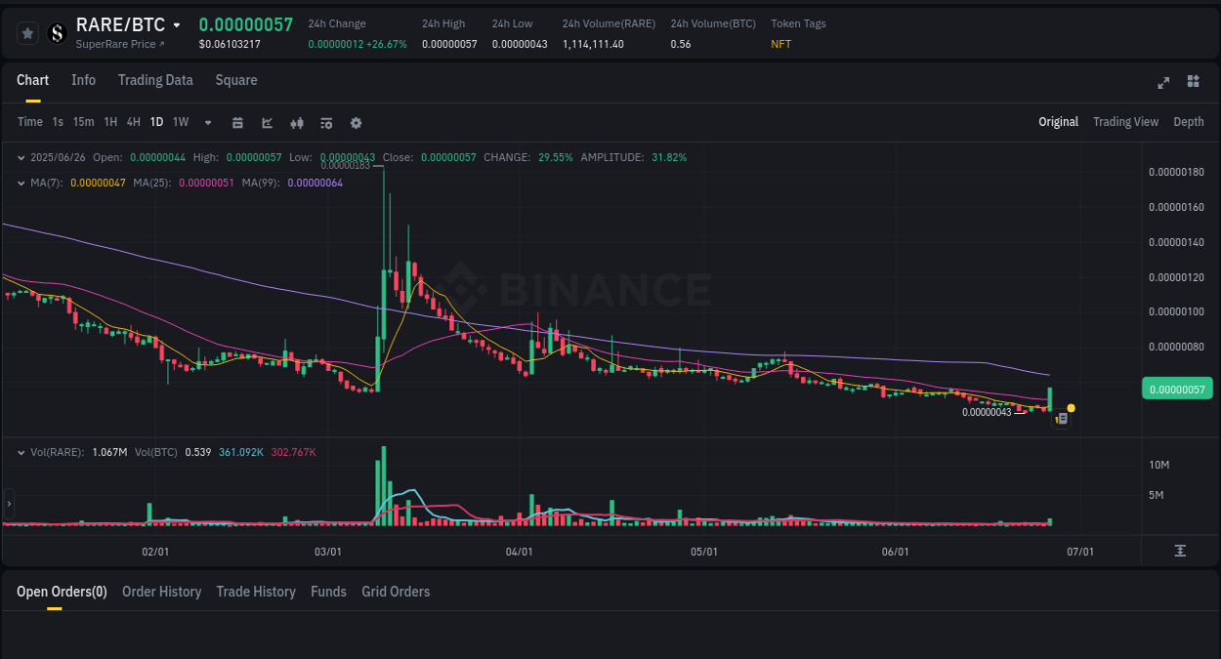Open the indicator list settings icon
Image resolution: width=1221 pixels, height=659 pixels.
(x=326, y=122)
